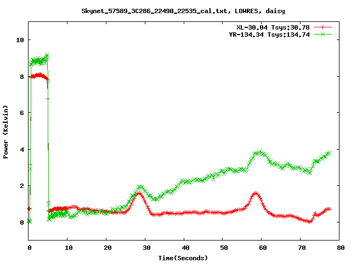Click the red legend line sample
The height and width of the screenshot is (263, 351).
(x=322, y=27)
